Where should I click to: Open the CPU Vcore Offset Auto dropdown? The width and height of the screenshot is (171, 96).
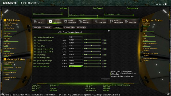[76, 46]
